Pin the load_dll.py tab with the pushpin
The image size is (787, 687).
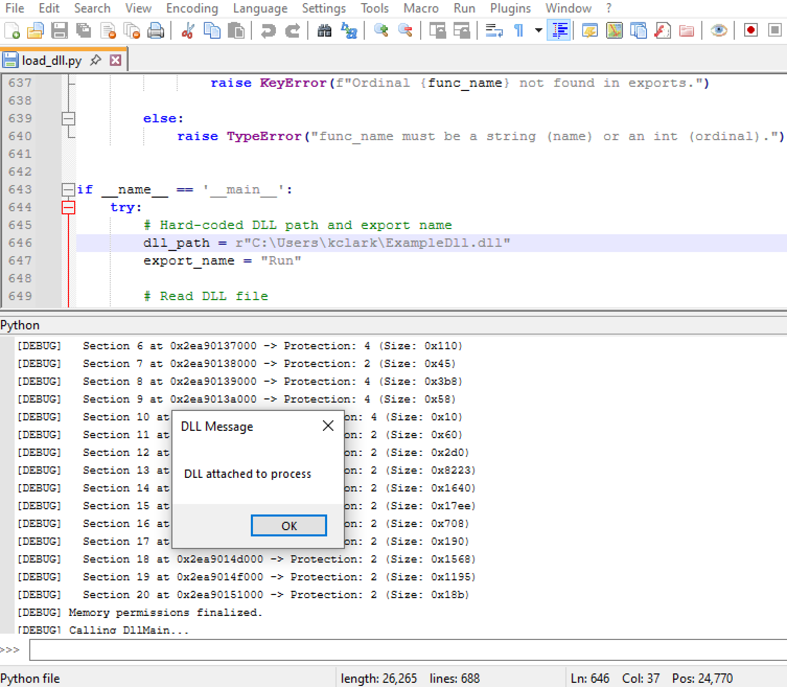[x=96, y=60]
